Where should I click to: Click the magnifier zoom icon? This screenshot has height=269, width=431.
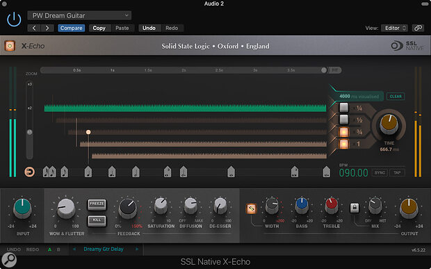tap(9, 260)
